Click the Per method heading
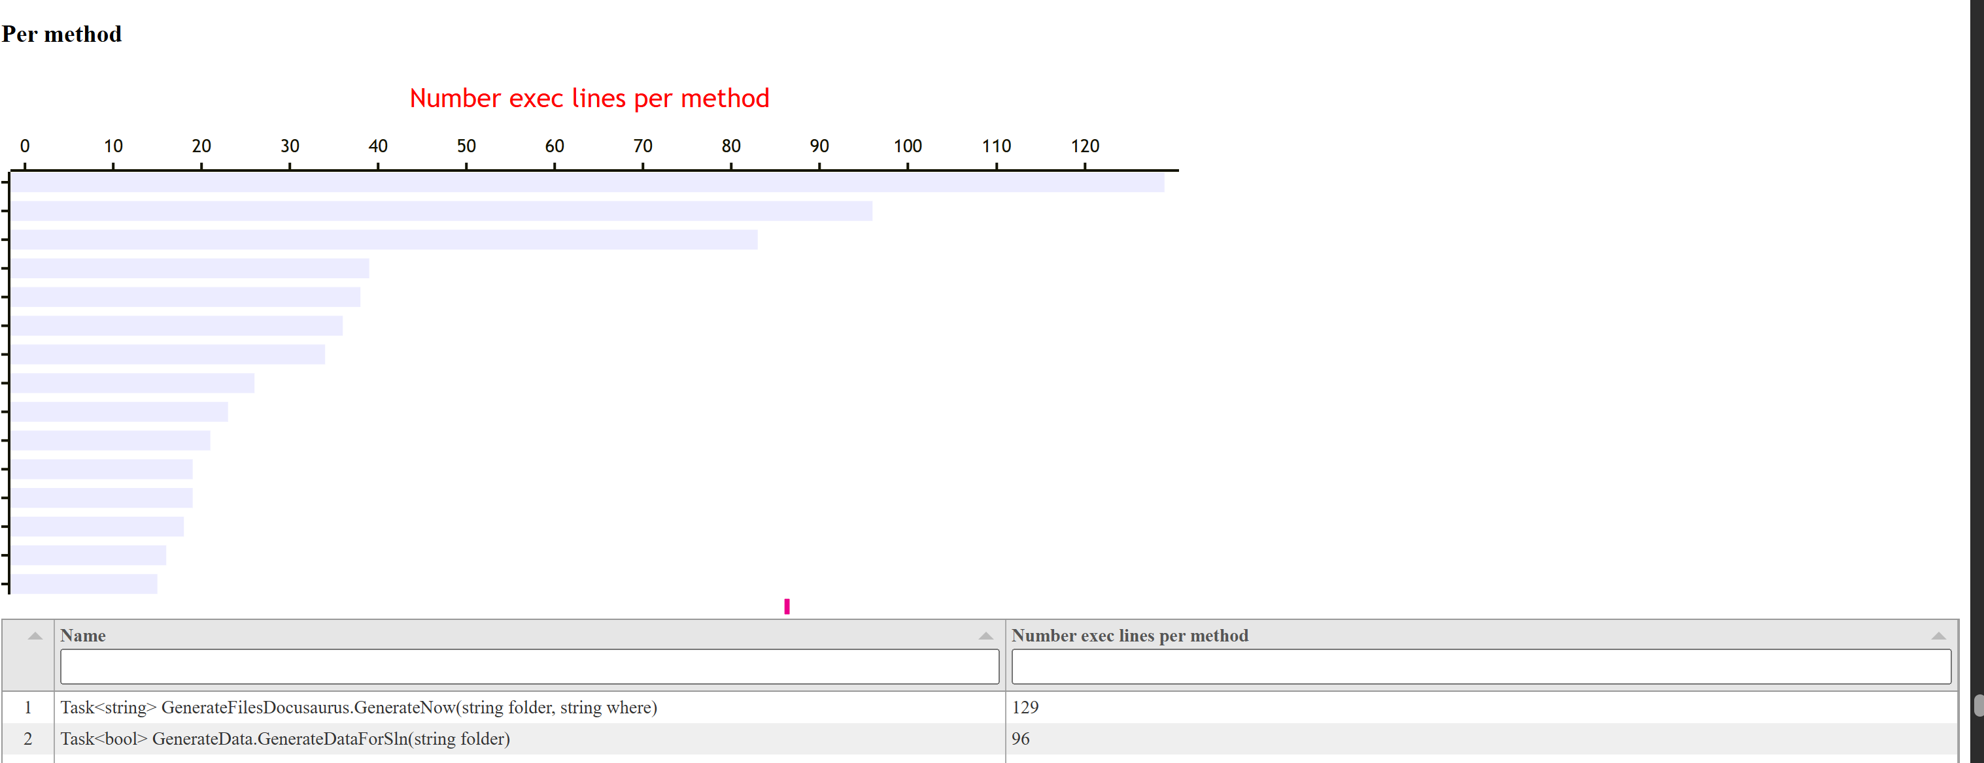 pos(61,34)
